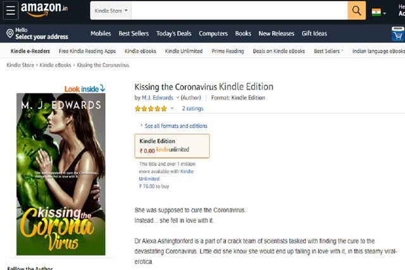The image size is (405, 270).
Task: Click the search input field
Action: (x=239, y=11)
